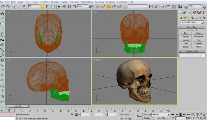Open the Hierarchy command panel
This screenshot has height=120, width=207.
[190, 13]
